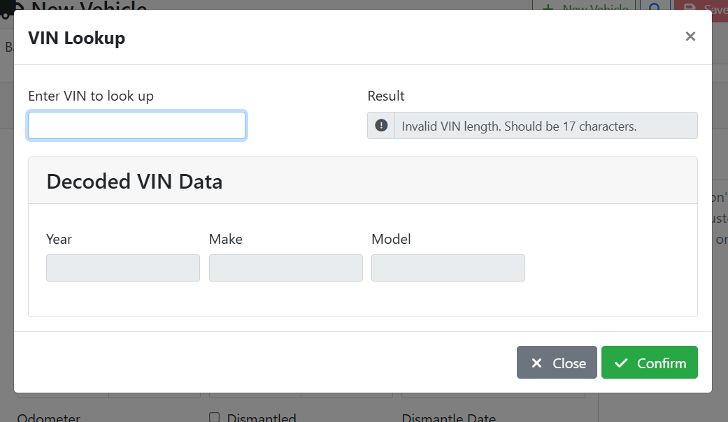Toggle the Dismantled checkbox
728x422 pixels.
[x=215, y=418]
